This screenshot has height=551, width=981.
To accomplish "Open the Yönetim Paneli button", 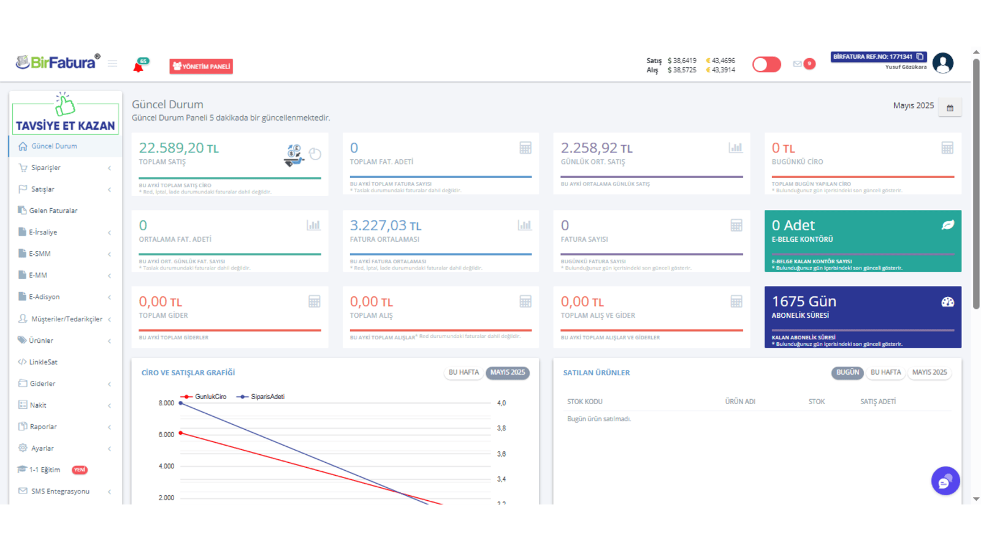I will point(201,66).
